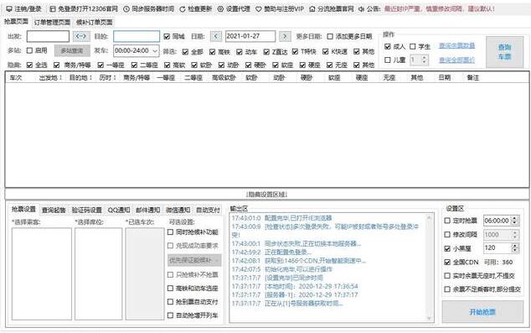Open the greyed priority dropdown under 可选设置
This screenshot has width=531, height=333.
pyautogui.click(x=194, y=260)
